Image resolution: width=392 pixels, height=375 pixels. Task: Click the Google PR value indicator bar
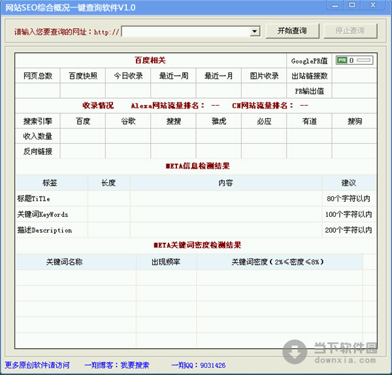[x=354, y=60]
